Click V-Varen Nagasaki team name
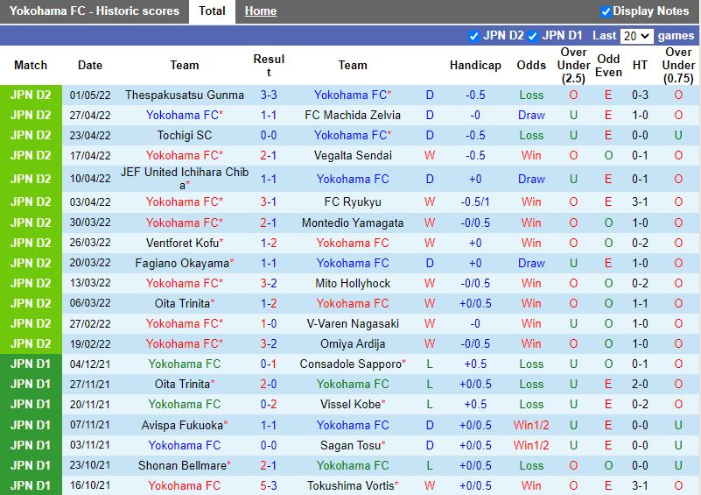This screenshot has height=495, width=701. pos(353,323)
